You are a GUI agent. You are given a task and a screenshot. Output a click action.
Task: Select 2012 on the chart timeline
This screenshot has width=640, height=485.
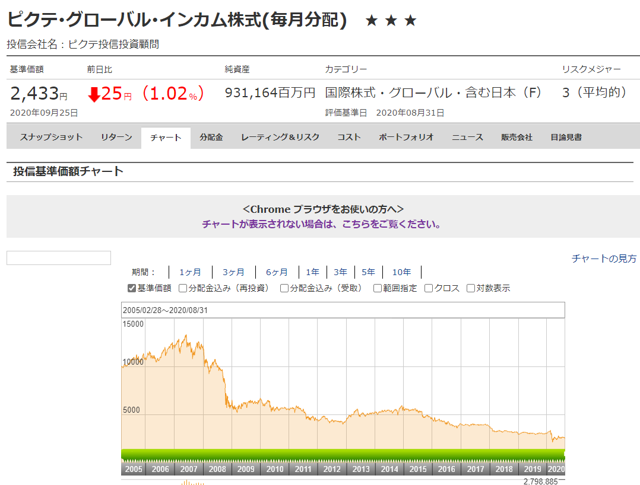click(332, 469)
